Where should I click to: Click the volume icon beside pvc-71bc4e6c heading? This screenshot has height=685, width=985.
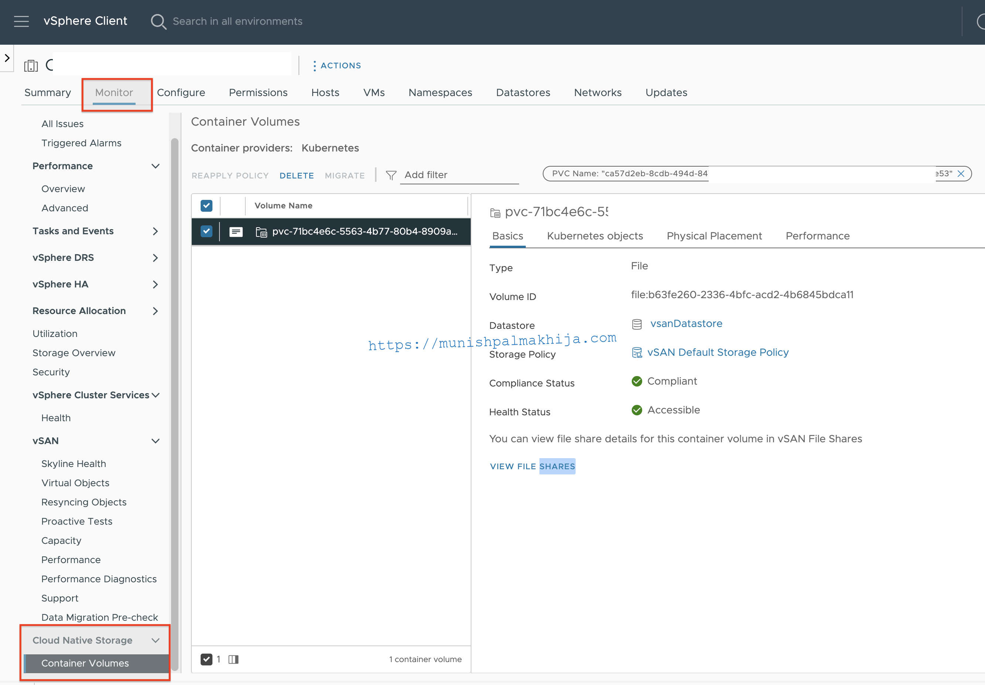point(495,213)
